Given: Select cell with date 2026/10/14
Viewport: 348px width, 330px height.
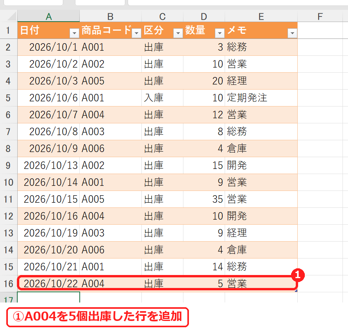Looking at the screenshot, I should click(x=48, y=182).
